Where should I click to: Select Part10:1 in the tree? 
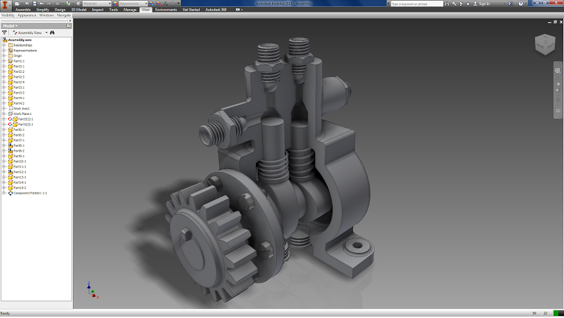pos(20,161)
